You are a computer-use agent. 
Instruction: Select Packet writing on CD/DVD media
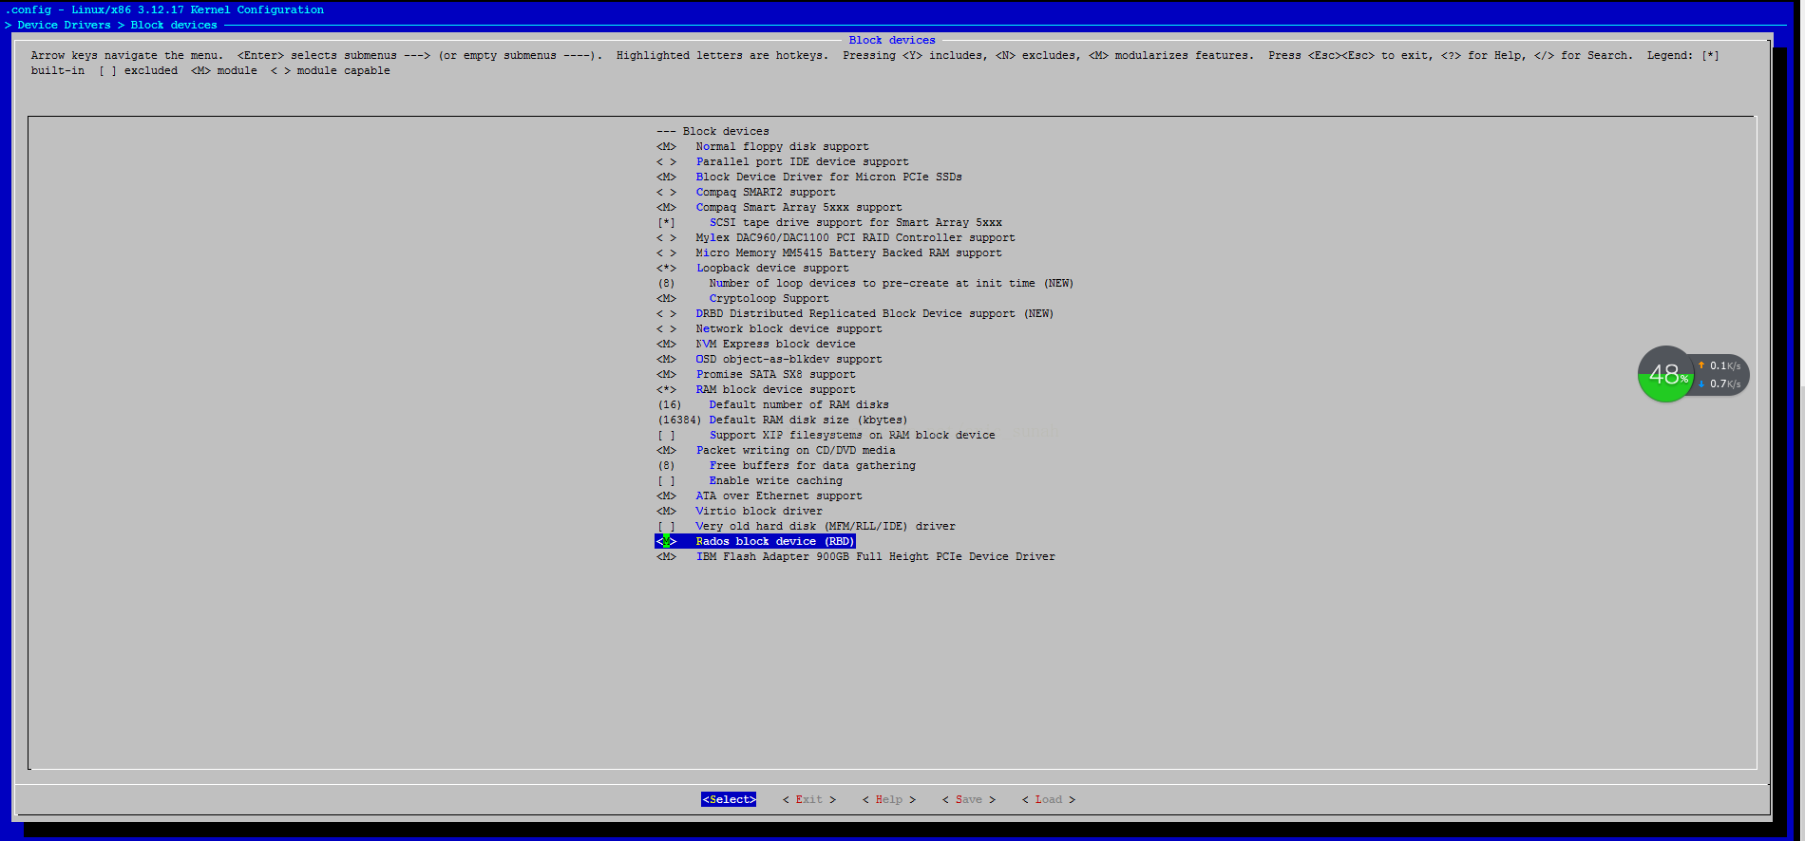pyautogui.click(x=775, y=450)
